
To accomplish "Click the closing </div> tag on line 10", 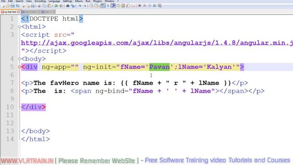I will pos(33,107).
